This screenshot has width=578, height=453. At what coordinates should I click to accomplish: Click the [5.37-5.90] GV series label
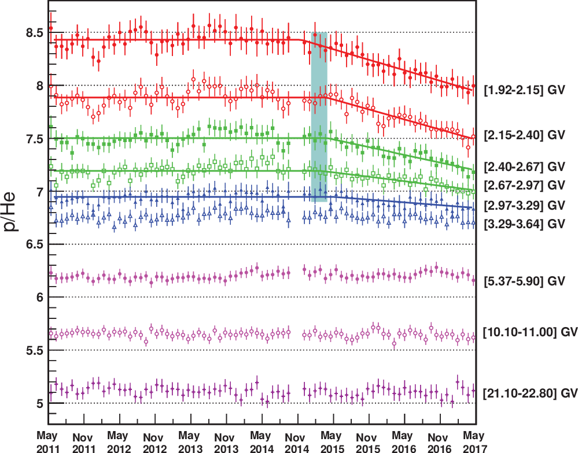tap(524, 281)
